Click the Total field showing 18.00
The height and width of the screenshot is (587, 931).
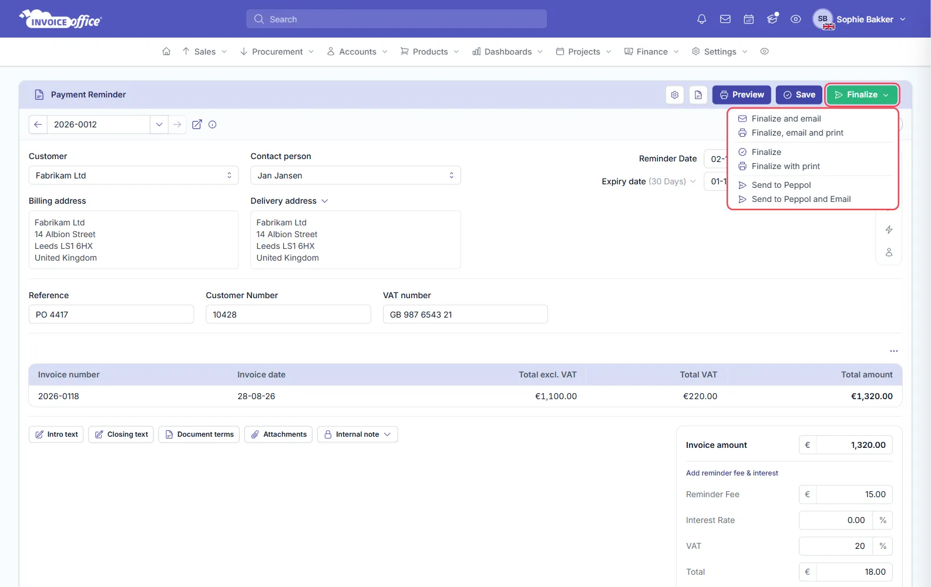click(854, 572)
